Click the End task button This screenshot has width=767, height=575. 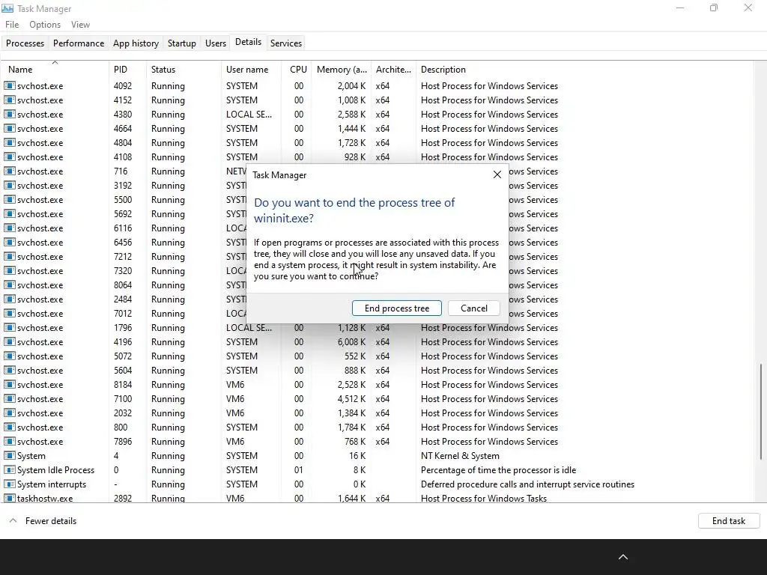click(728, 521)
